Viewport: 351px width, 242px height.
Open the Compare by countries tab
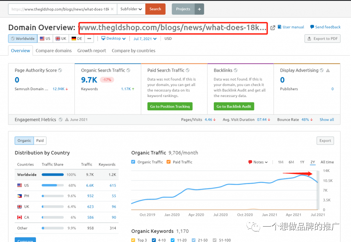[133, 51]
